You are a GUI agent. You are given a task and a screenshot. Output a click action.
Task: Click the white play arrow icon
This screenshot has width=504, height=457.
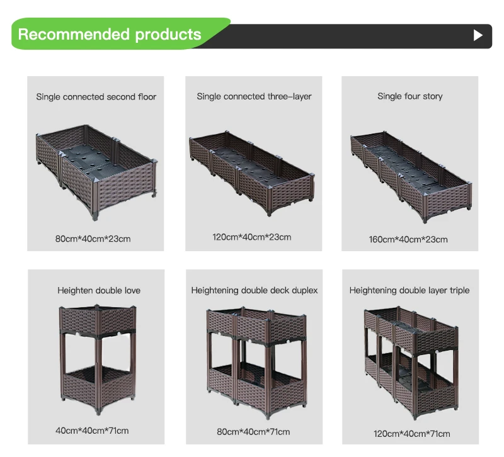click(478, 35)
